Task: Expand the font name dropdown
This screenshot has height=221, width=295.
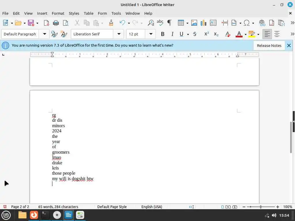Action: (119, 34)
